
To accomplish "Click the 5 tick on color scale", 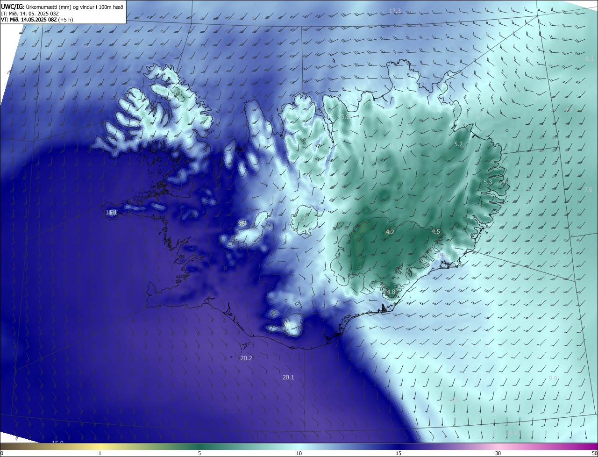I will 199,453.
